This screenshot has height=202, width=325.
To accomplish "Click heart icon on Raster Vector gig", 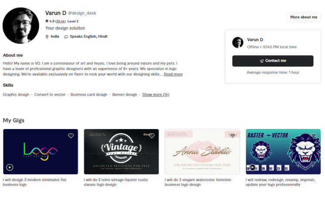I will click(x=314, y=136).
